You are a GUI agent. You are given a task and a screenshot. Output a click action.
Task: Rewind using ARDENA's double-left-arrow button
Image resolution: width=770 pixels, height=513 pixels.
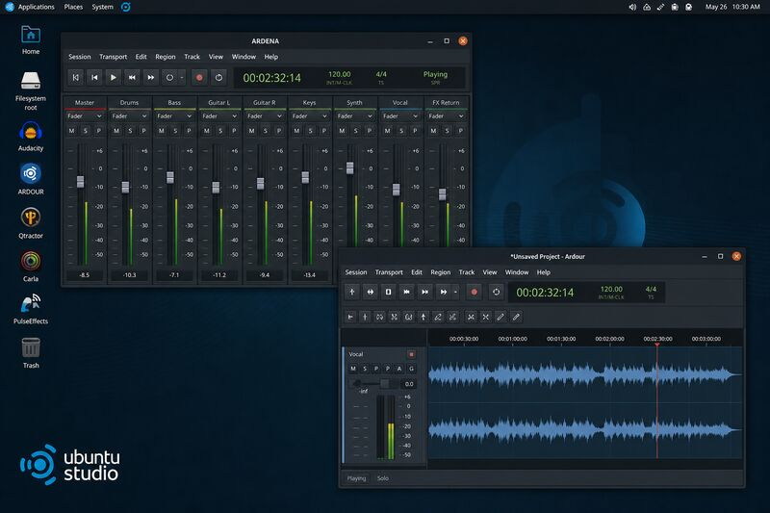click(132, 78)
